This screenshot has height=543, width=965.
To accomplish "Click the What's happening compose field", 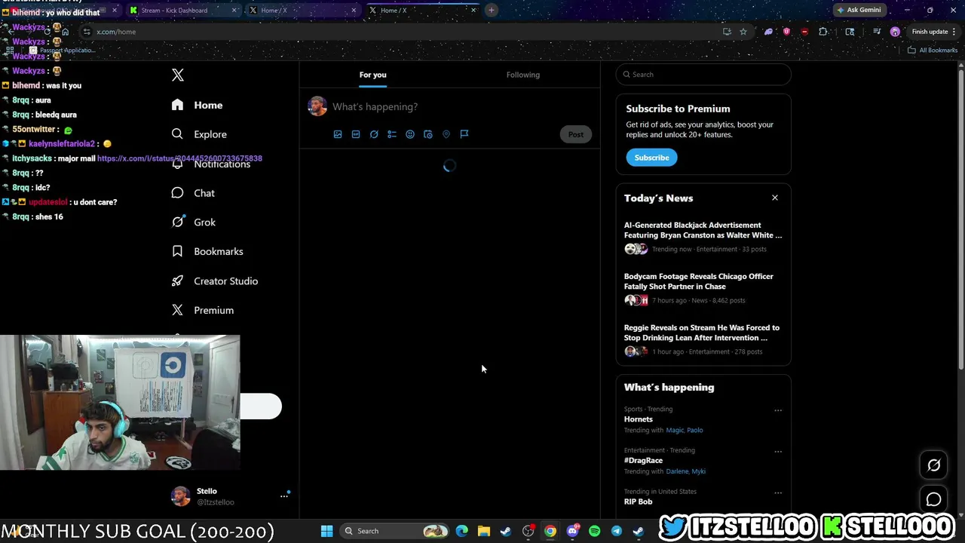I will pos(460,106).
